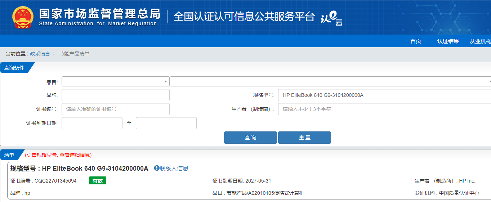
Task: Click the 证书编号 certificate number field
Action: click(115, 109)
